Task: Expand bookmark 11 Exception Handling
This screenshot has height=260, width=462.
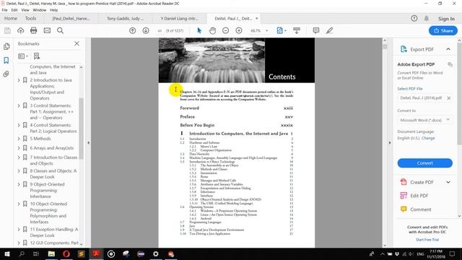Action: click(19, 230)
